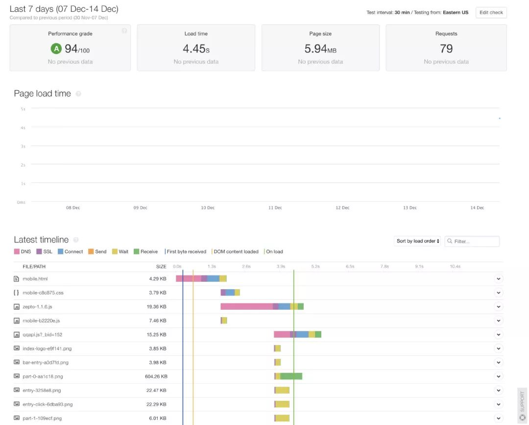This screenshot has width=529, height=425.
Task: Click image icon for index-logo-e9f141.png
Action: tap(16, 348)
